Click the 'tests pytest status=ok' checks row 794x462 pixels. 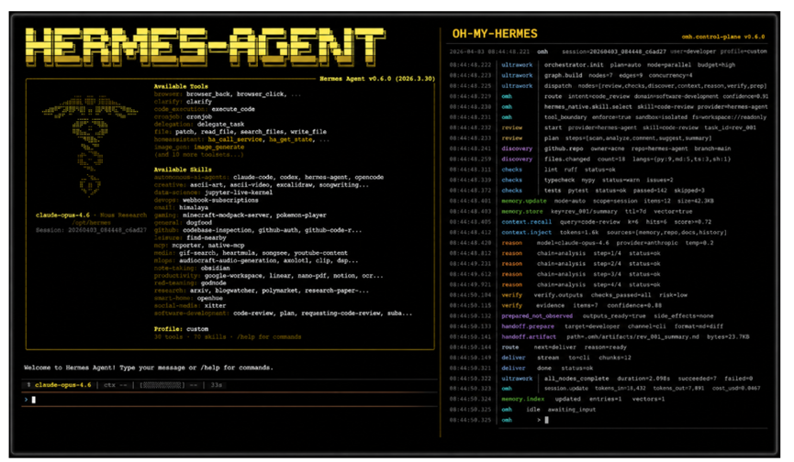(x=576, y=191)
